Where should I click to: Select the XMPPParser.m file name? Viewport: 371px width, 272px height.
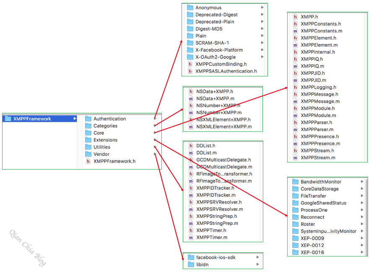tap(317, 130)
